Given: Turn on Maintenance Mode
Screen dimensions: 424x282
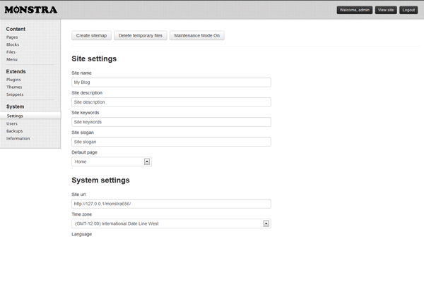Looking at the screenshot, I should (197, 35).
